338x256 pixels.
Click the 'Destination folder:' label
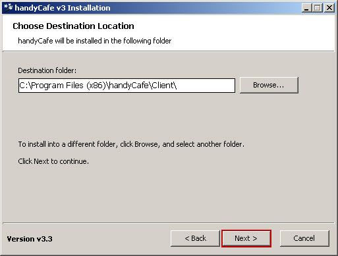[x=47, y=70]
